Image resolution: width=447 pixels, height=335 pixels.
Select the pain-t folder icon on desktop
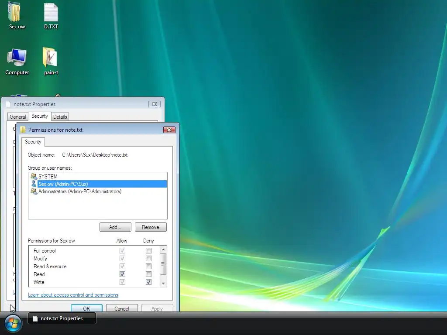[x=51, y=58]
